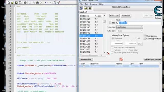Click results list scroll-up arrow
This screenshot has width=164, height=92.
(x=104, y=16)
